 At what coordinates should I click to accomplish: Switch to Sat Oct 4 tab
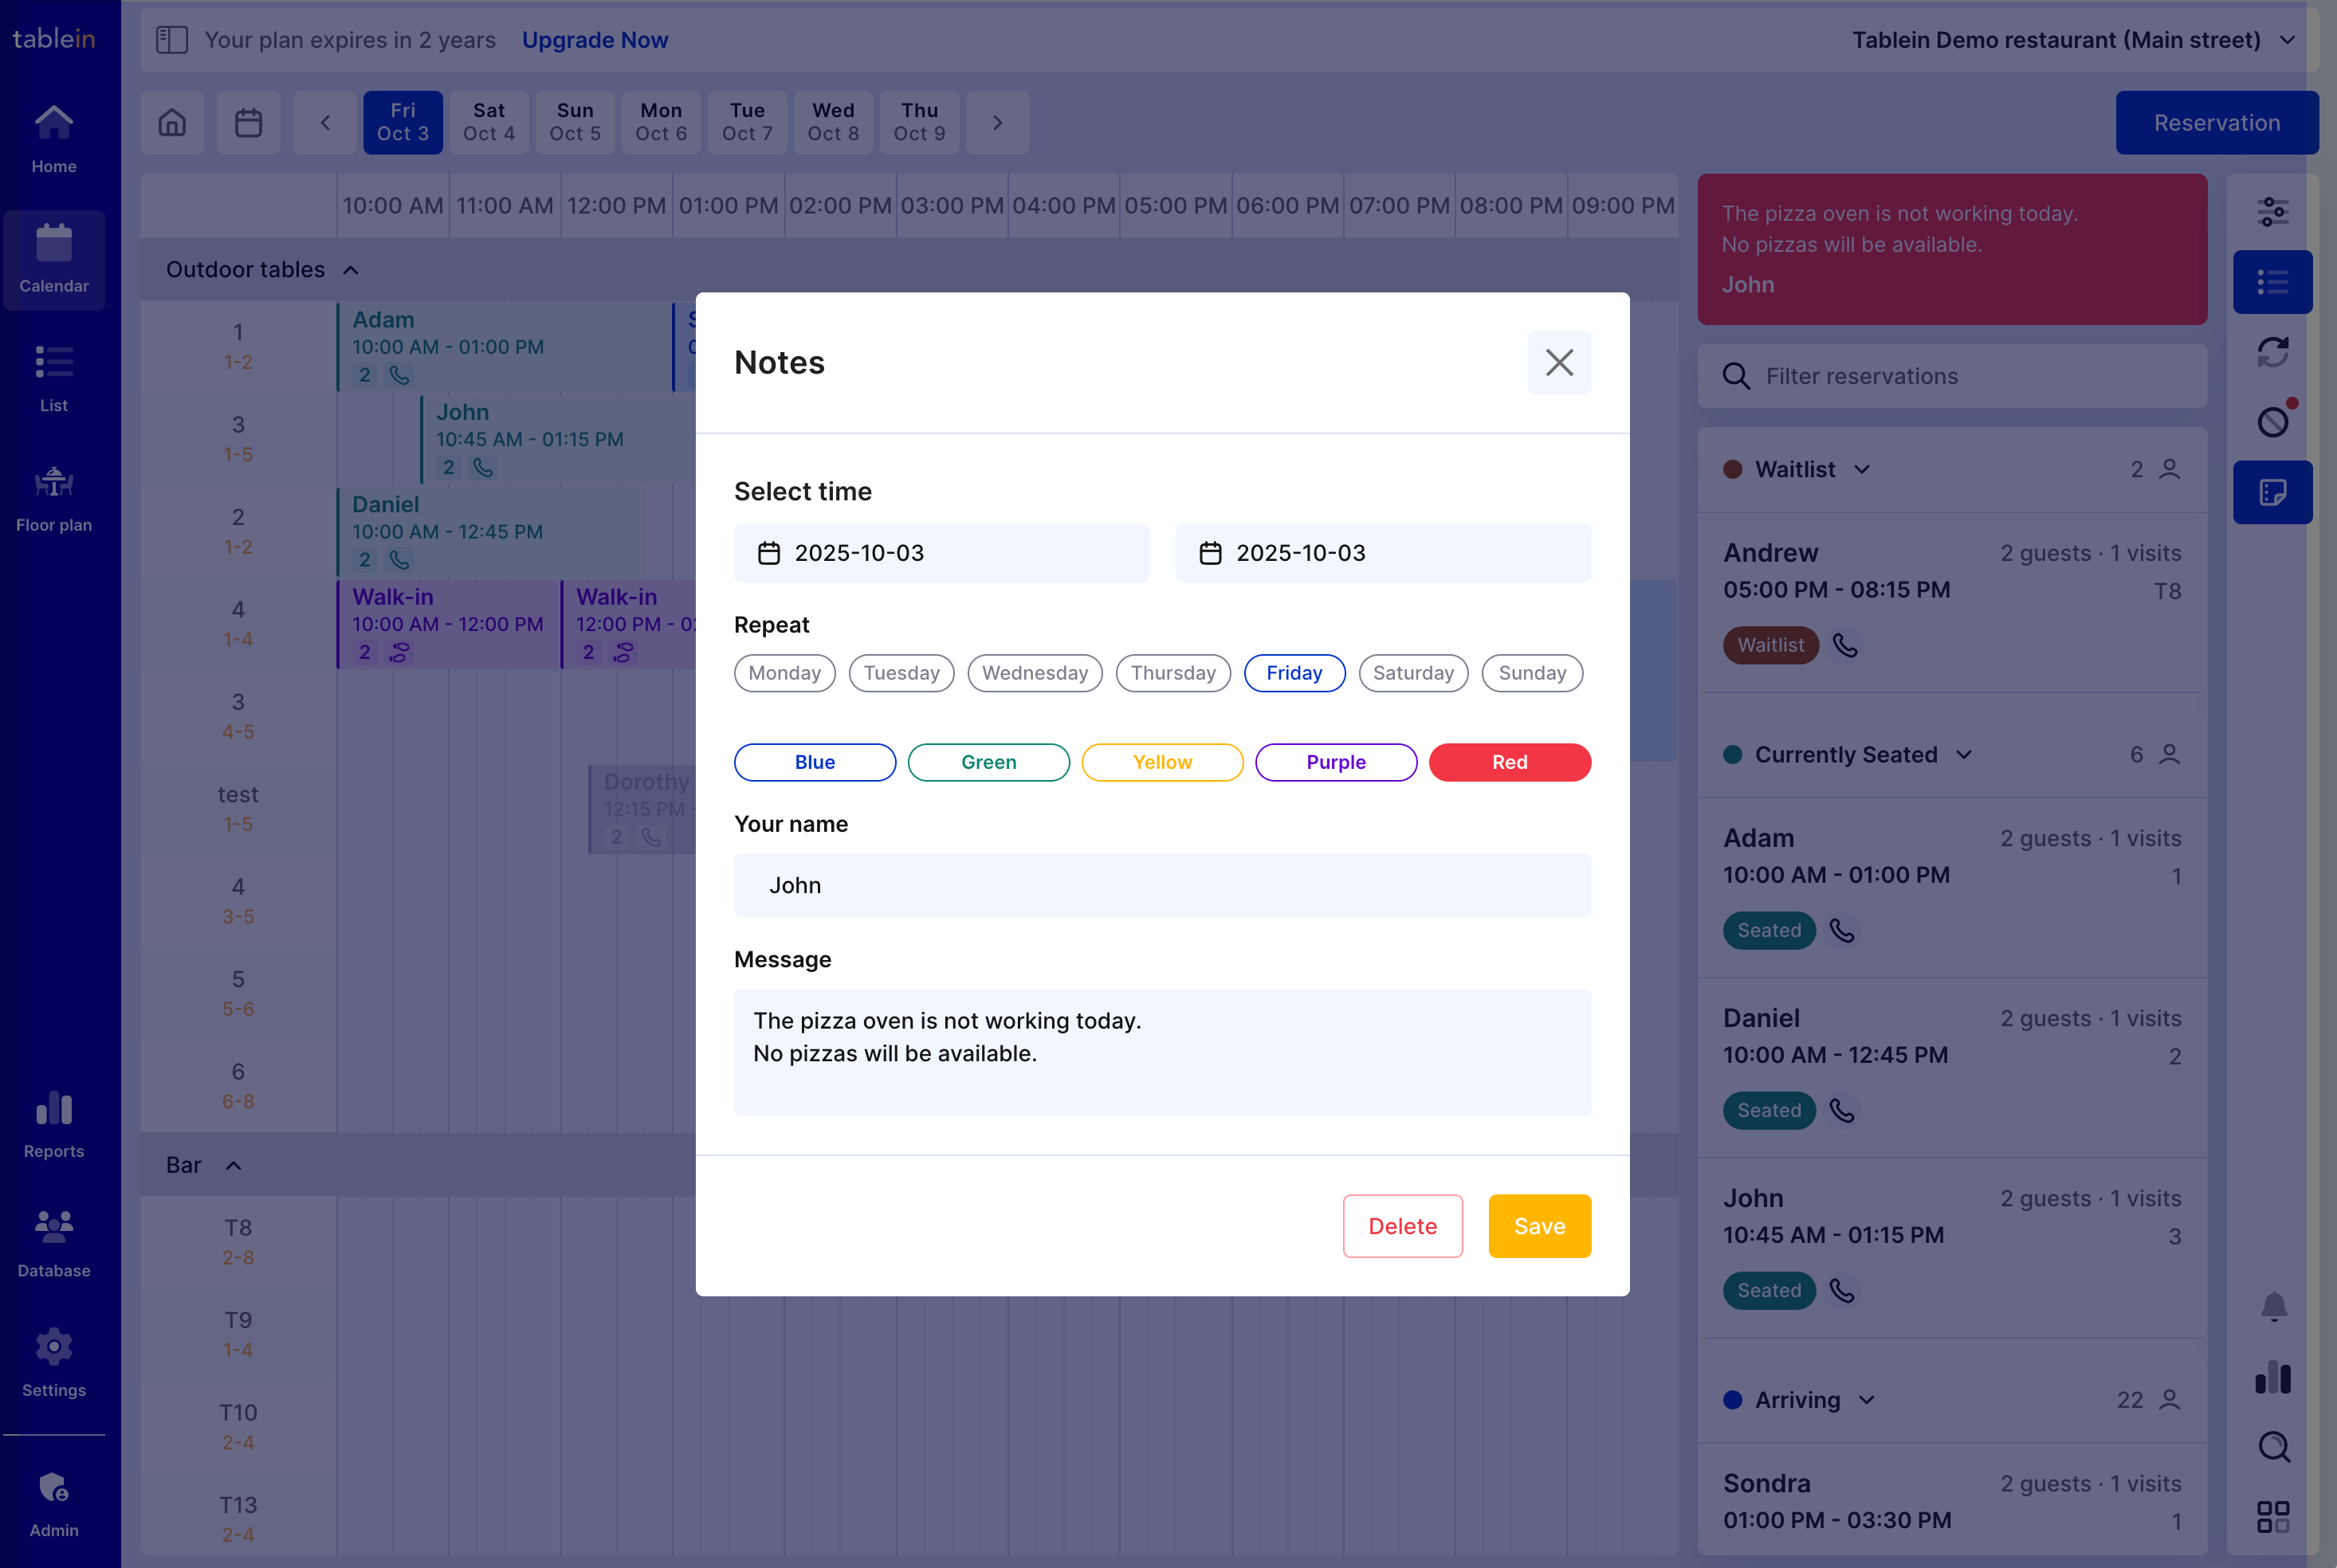(489, 123)
